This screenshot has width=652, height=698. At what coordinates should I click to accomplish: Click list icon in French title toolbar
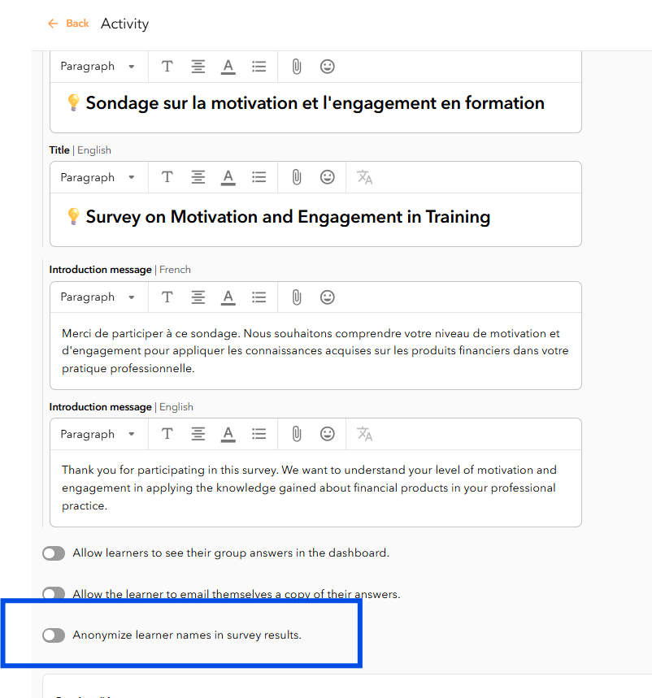tap(259, 67)
